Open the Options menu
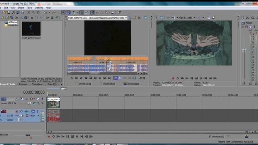The width and height of the screenshot is (258, 145). click(x=39, y=8)
